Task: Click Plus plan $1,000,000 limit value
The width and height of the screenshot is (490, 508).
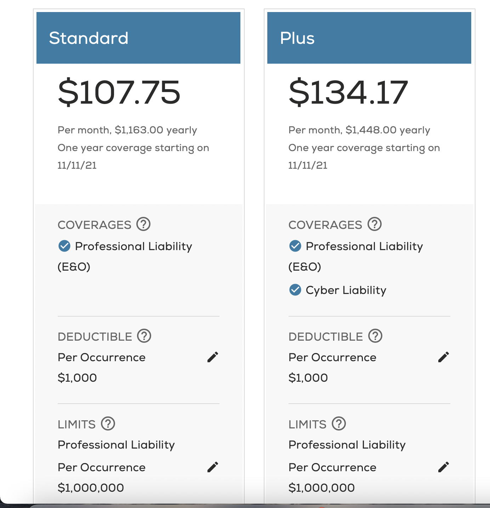Action: [x=321, y=488]
